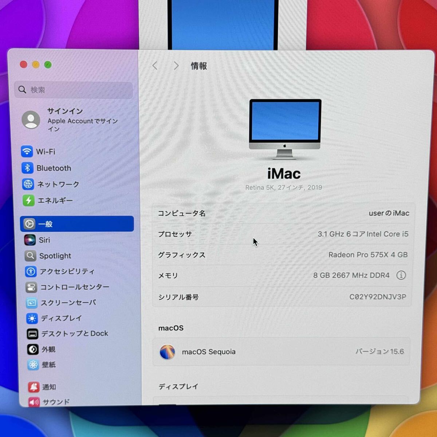Select Bluetooth label in sidebar
This screenshot has width=437, height=437.
coord(54,168)
